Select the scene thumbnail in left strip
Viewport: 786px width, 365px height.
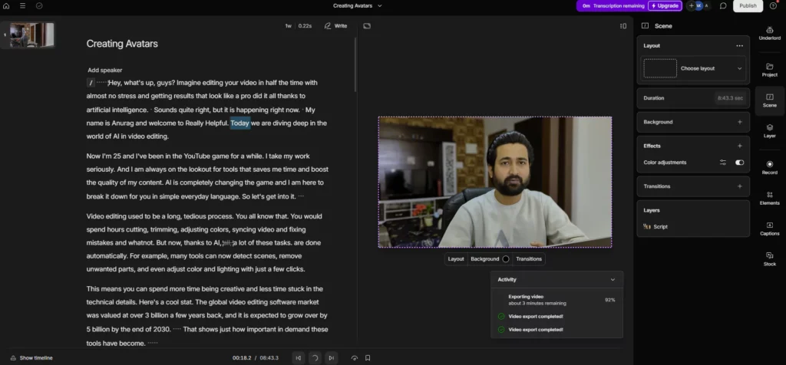31,35
